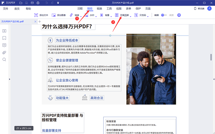Image resolution: width=215 pixels, height=134 pixels.
Task: Switch to the 转换 tab
Action: point(99,9)
